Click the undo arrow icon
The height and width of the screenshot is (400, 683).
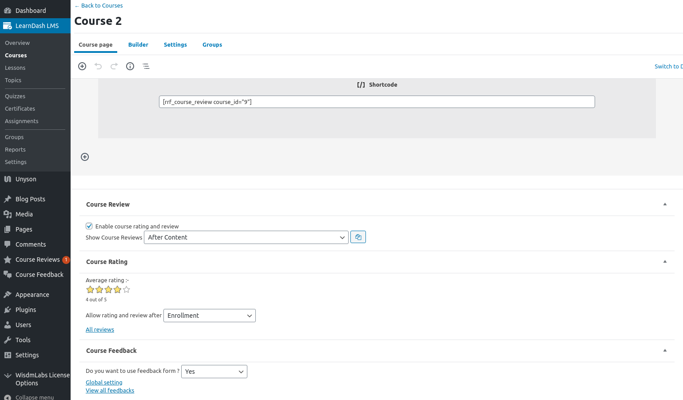(98, 66)
